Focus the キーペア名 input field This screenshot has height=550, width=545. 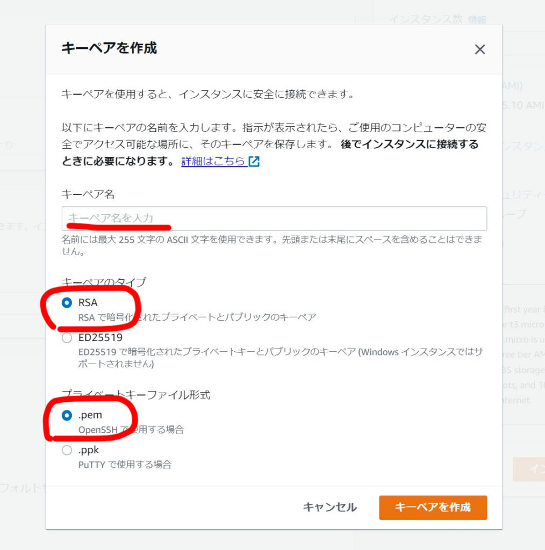pos(274,218)
